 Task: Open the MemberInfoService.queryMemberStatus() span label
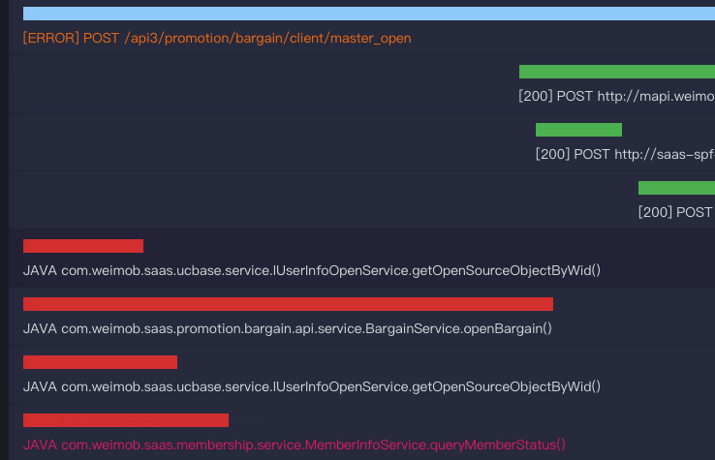click(295, 445)
